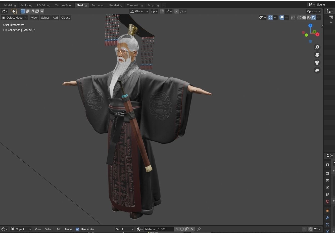Click the fake user shield icon
335x233 pixels.
click(182, 229)
